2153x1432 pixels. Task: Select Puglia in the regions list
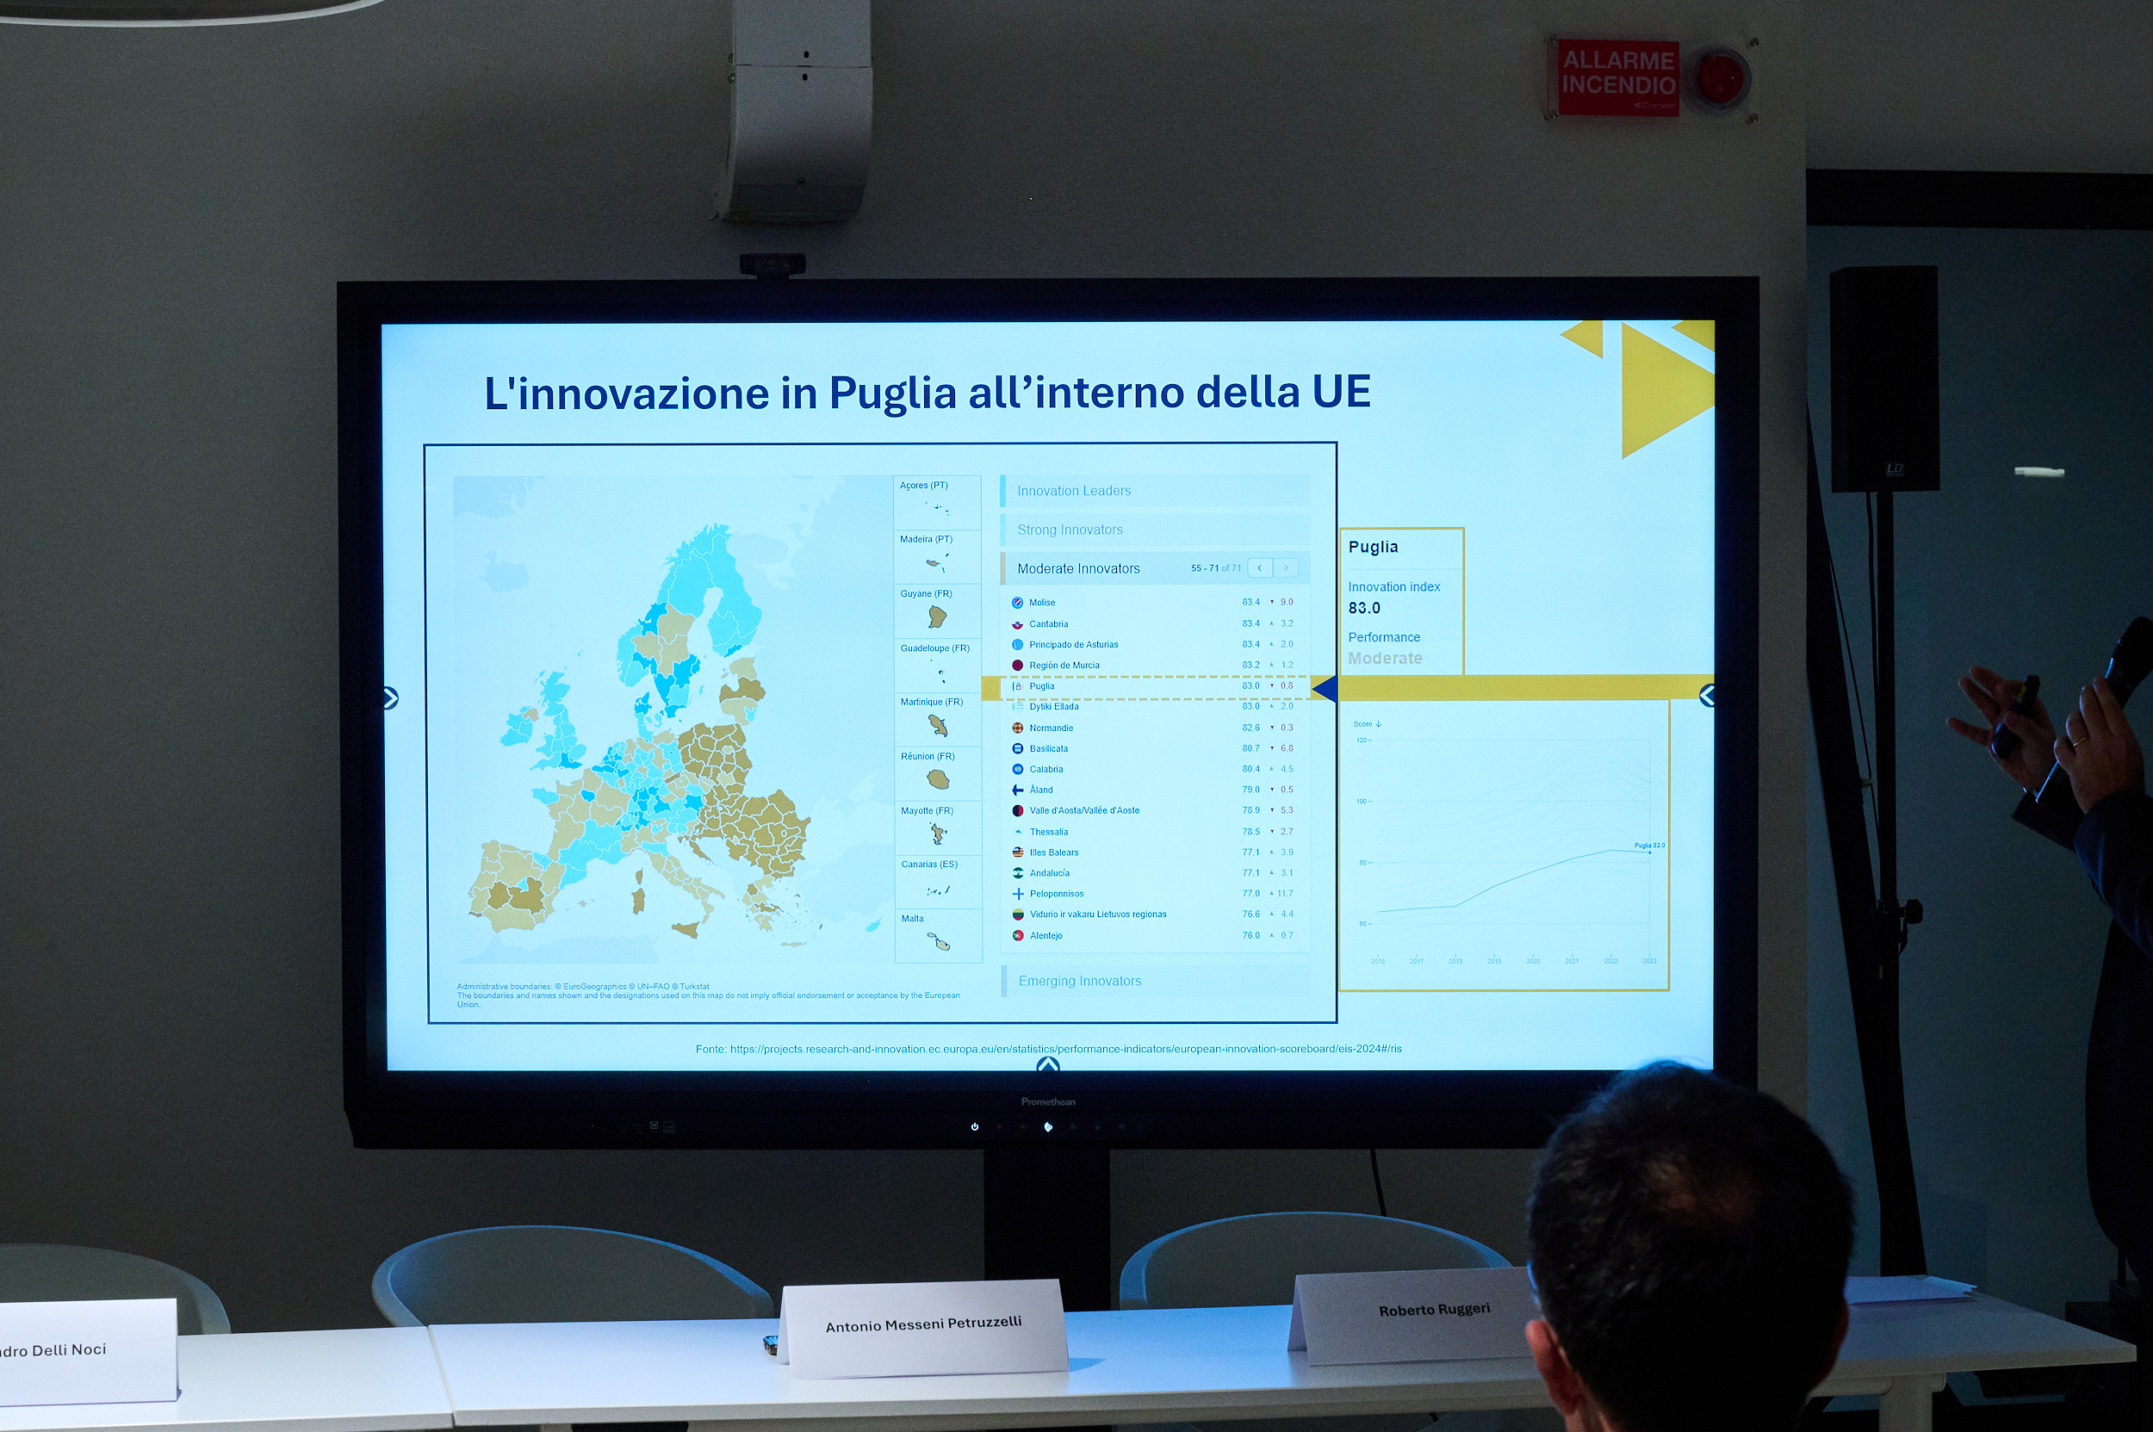click(1041, 687)
